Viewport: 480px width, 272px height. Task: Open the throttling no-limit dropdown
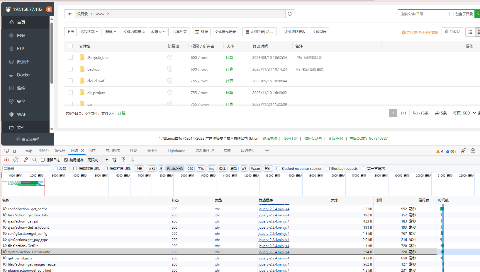click(x=98, y=160)
